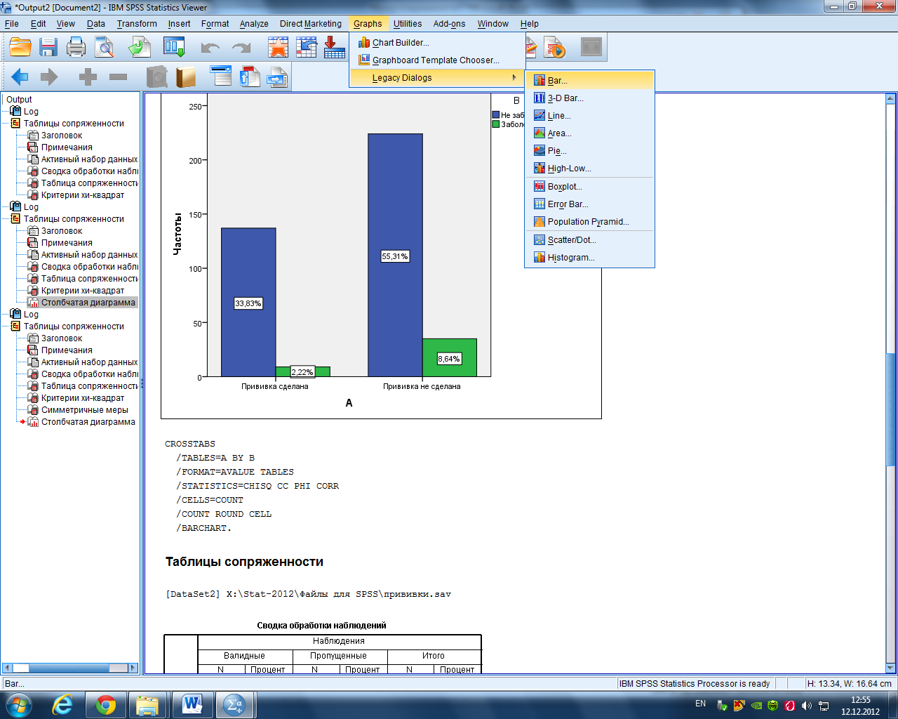Click the blue Promote left arrow

(x=20, y=77)
